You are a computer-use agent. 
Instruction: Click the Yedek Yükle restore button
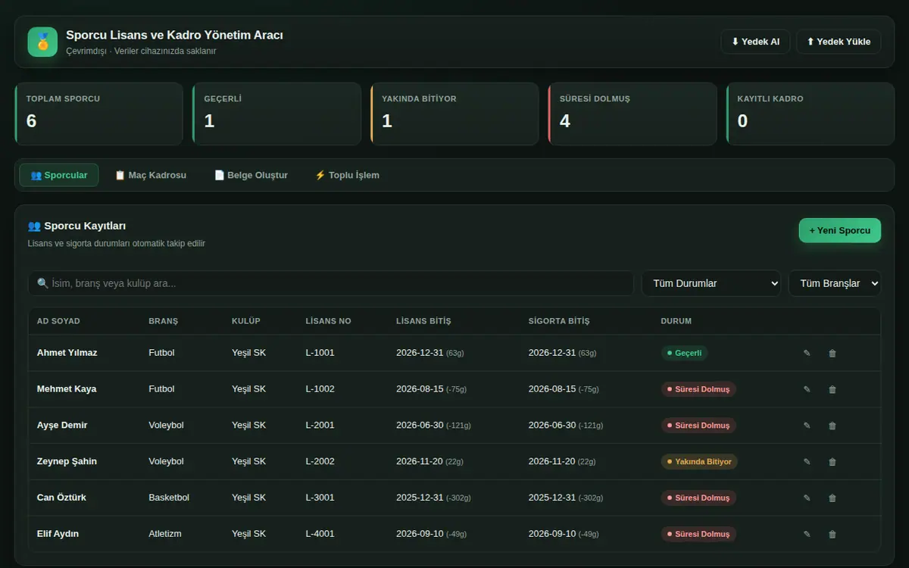click(x=839, y=42)
